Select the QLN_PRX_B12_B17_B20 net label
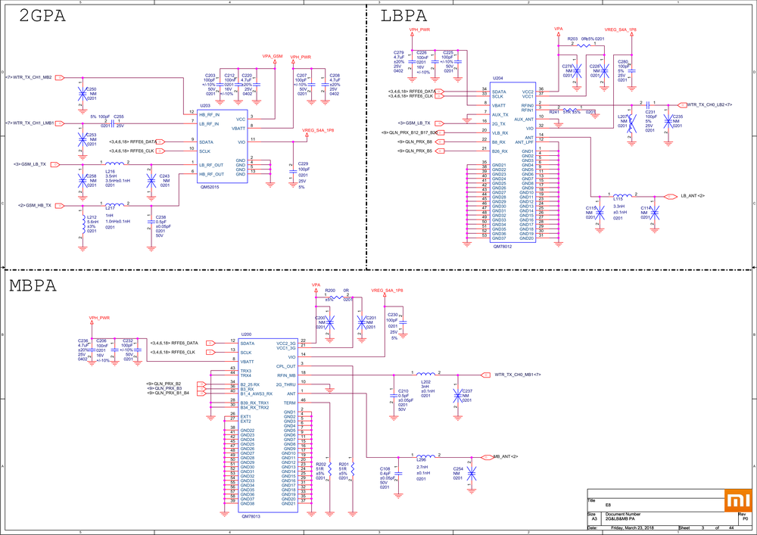Viewport: 757px width, 535px height. click(x=414, y=132)
